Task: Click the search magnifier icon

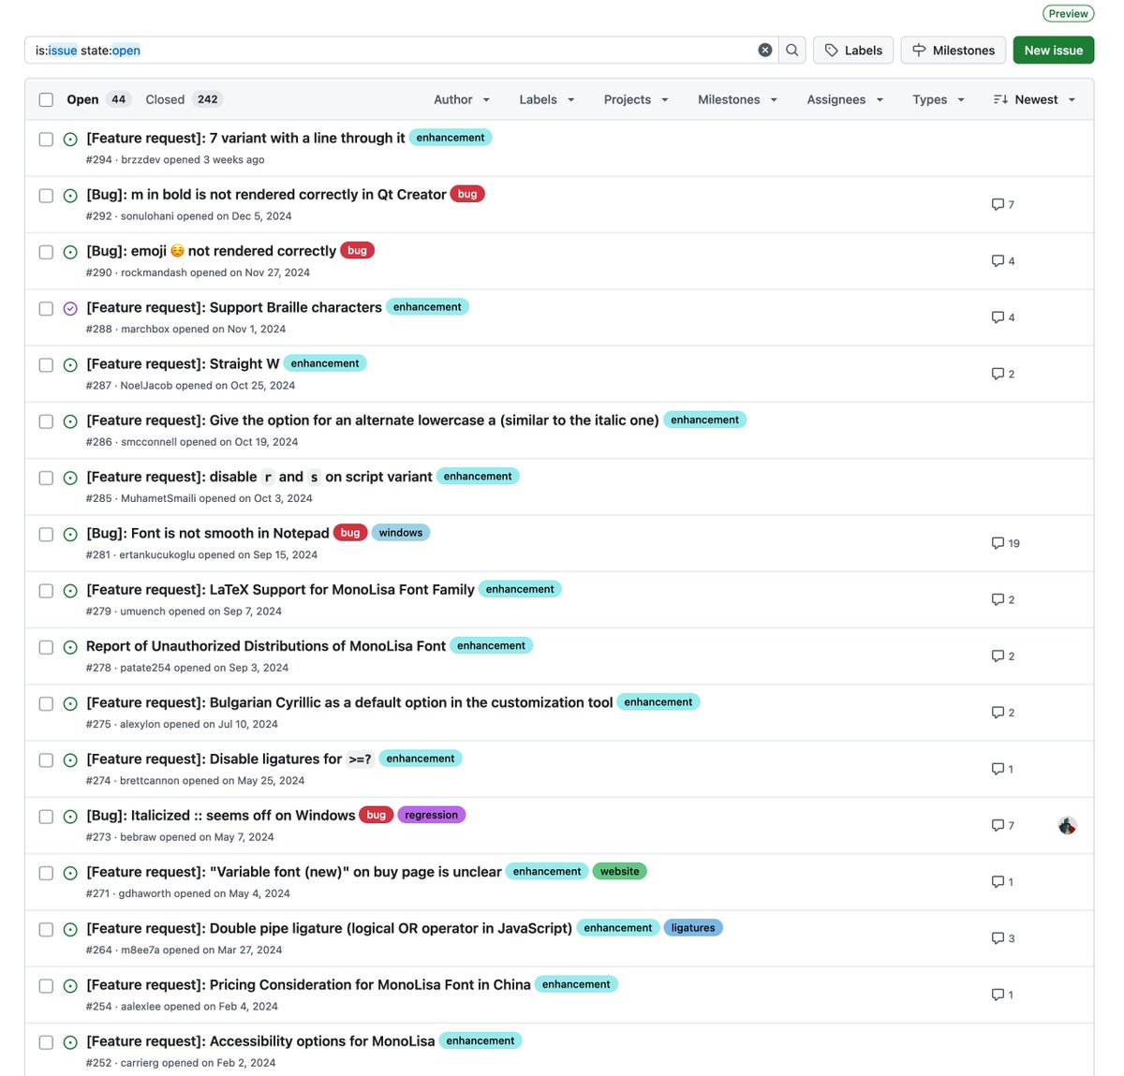Action: (x=791, y=50)
